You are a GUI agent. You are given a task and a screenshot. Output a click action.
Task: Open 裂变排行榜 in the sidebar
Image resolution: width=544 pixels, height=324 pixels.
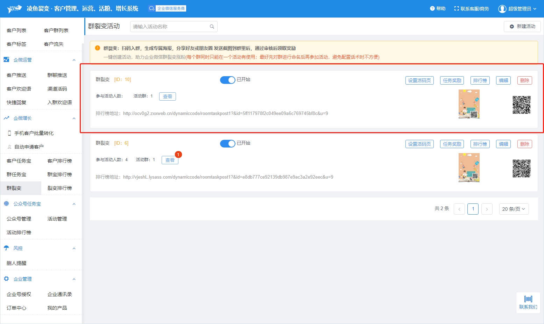60,188
